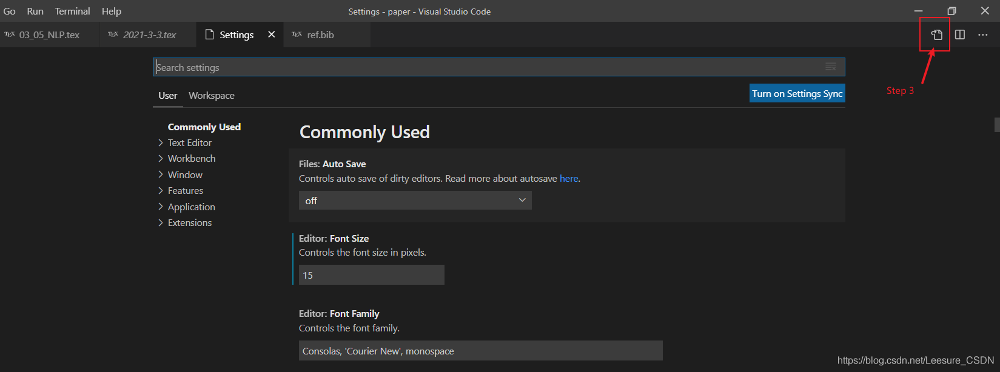Click the TeX icon of ref.bib tab

coord(297,35)
